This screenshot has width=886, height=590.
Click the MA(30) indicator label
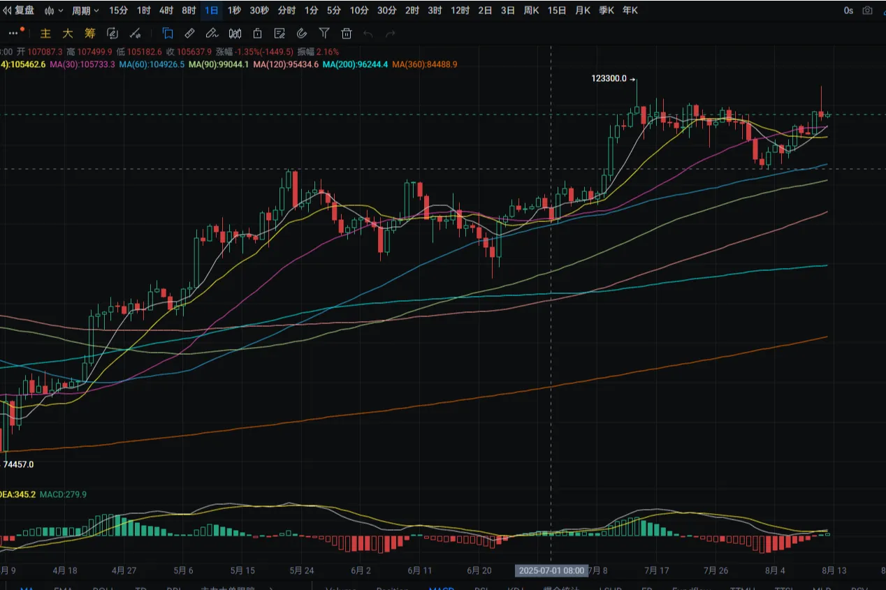(x=82, y=64)
